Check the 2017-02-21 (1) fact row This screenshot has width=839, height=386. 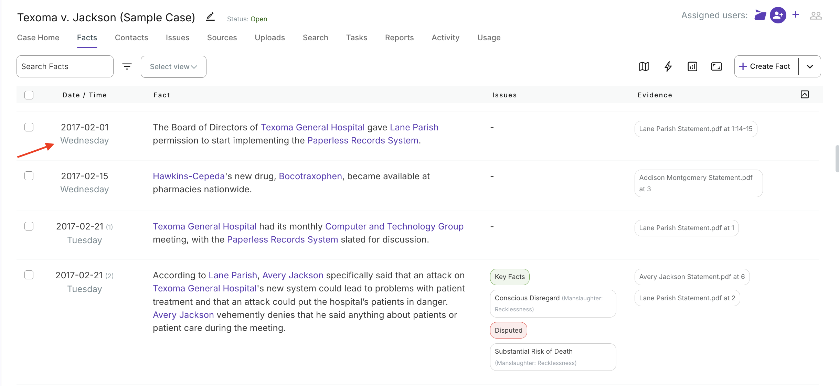pyautogui.click(x=29, y=226)
